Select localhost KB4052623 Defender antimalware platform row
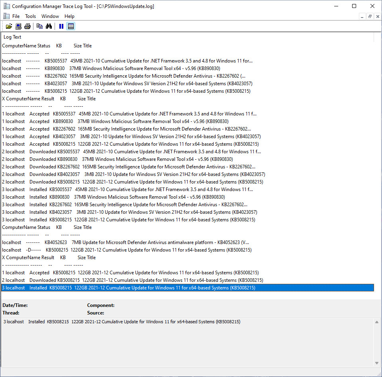This screenshot has width=382, height=377. 188,242
